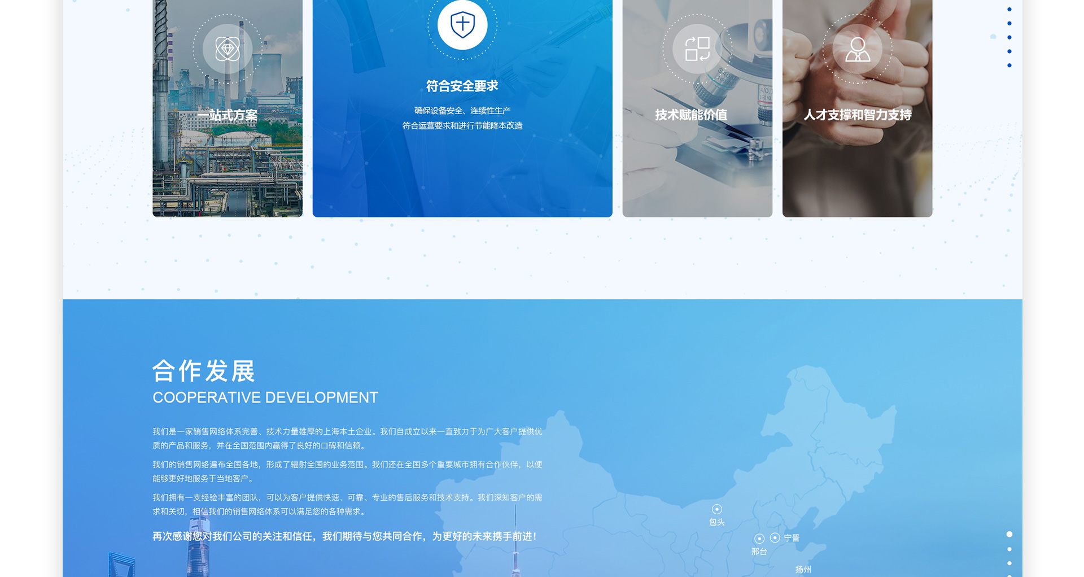Viewport: 1084px width, 577px height.
Task: Open the 一站式方案 card title
Action: pyautogui.click(x=228, y=116)
